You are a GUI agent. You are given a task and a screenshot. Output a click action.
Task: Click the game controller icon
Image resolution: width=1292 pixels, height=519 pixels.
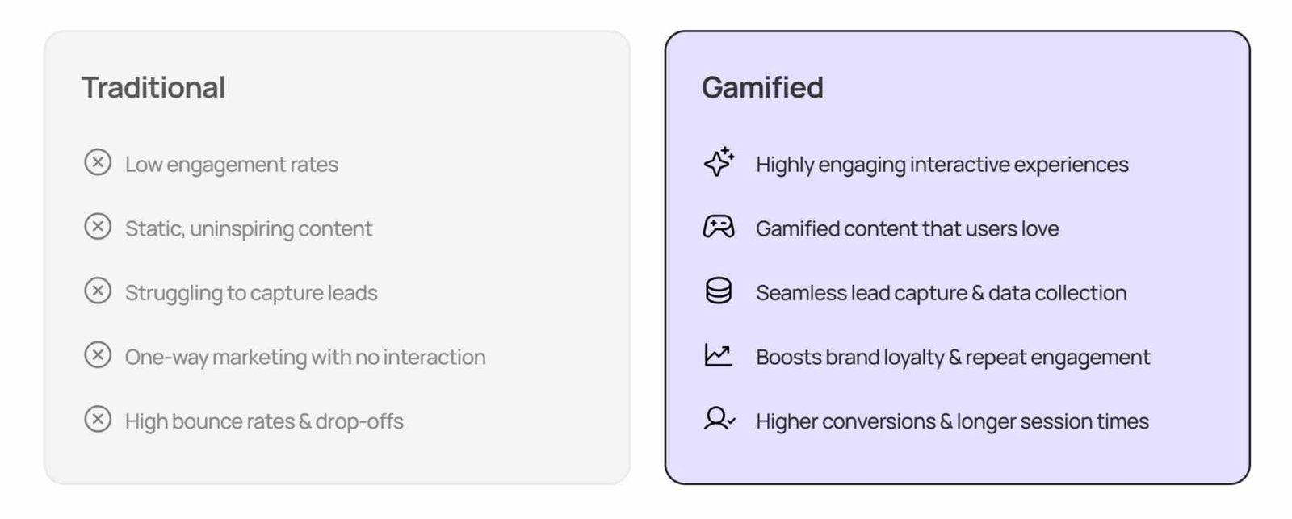719,227
